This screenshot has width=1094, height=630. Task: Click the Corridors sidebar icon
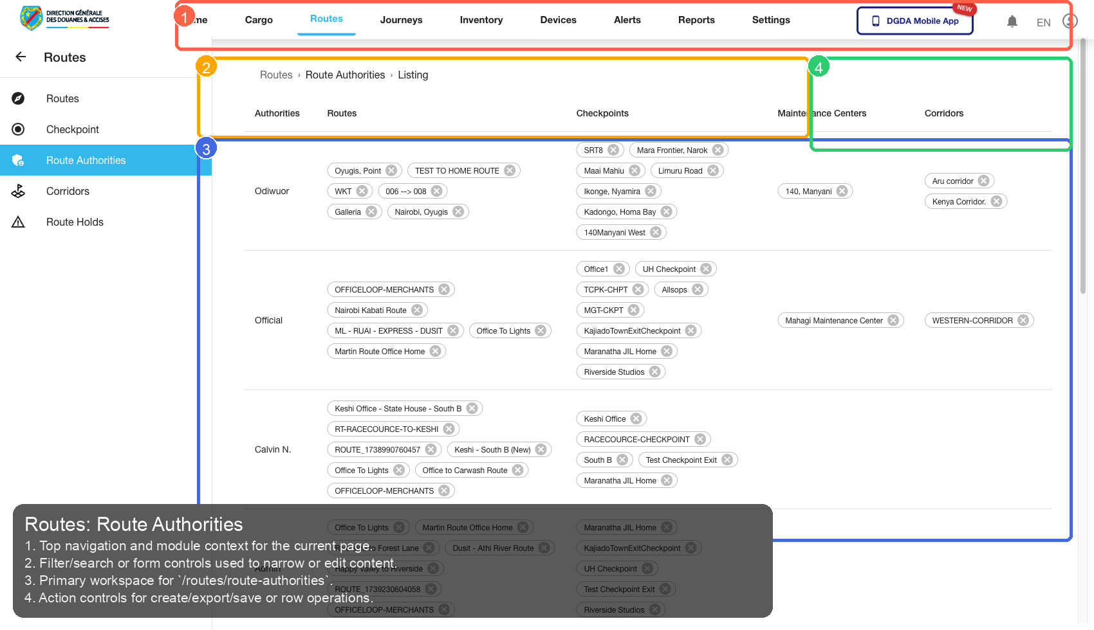[x=19, y=191]
